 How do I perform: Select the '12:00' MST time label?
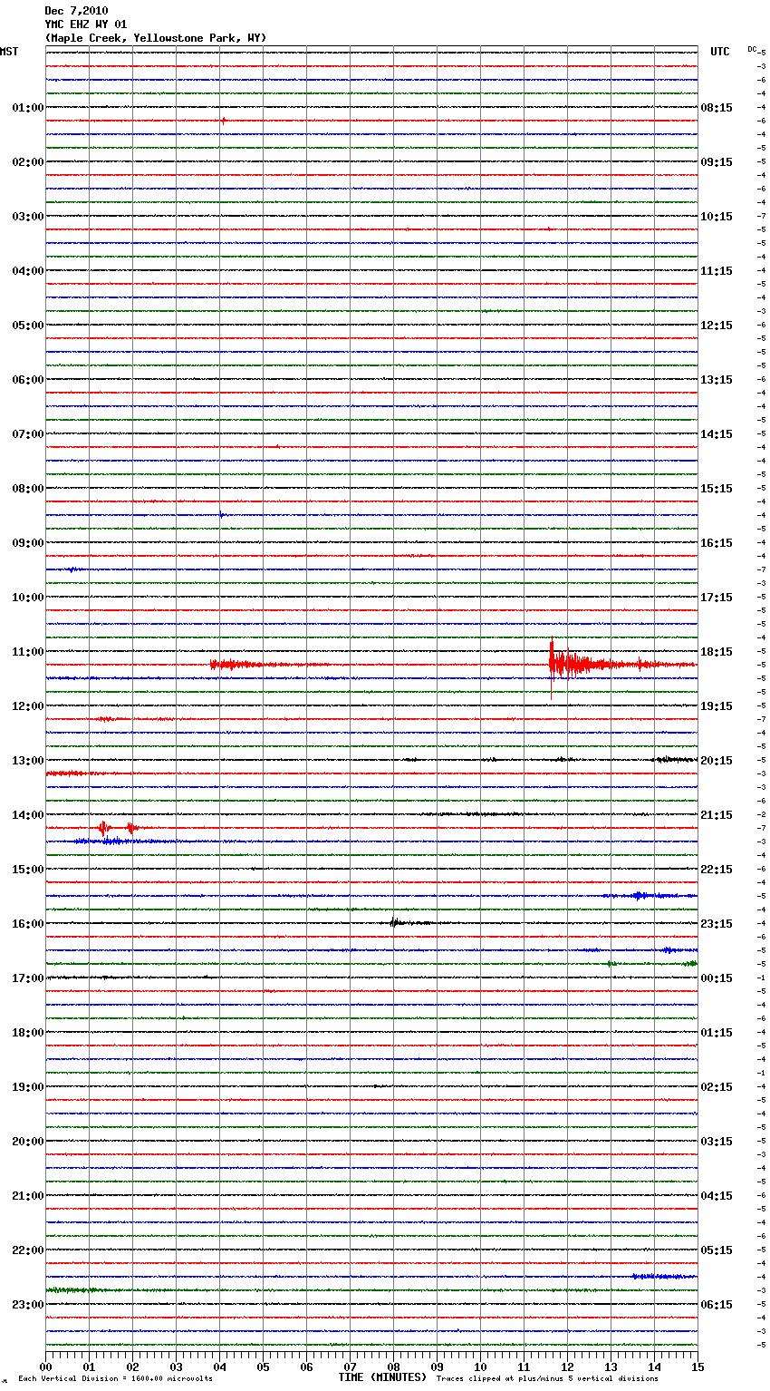click(x=28, y=706)
